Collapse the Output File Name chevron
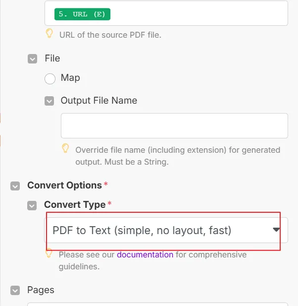298x306 pixels. coord(50,101)
